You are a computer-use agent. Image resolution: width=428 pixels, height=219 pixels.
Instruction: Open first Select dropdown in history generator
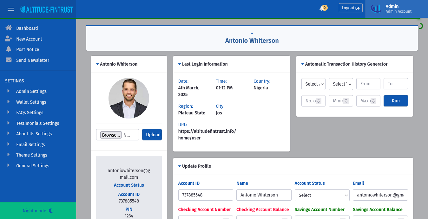(313, 84)
